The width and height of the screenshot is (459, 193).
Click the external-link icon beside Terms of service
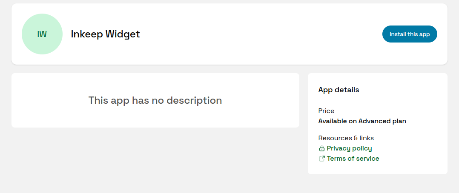[322, 159]
